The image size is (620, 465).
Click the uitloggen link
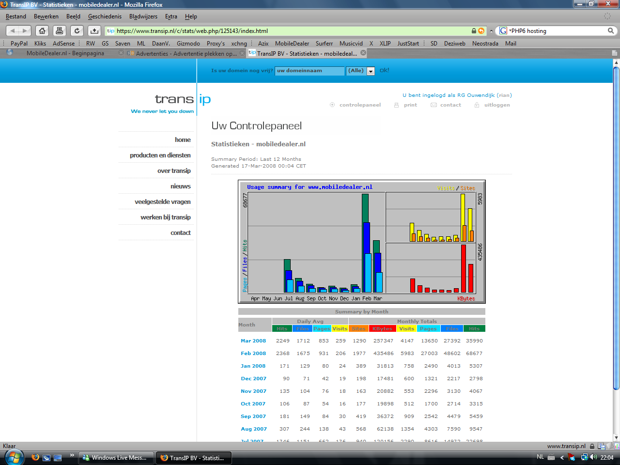pyautogui.click(x=497, y=105)
